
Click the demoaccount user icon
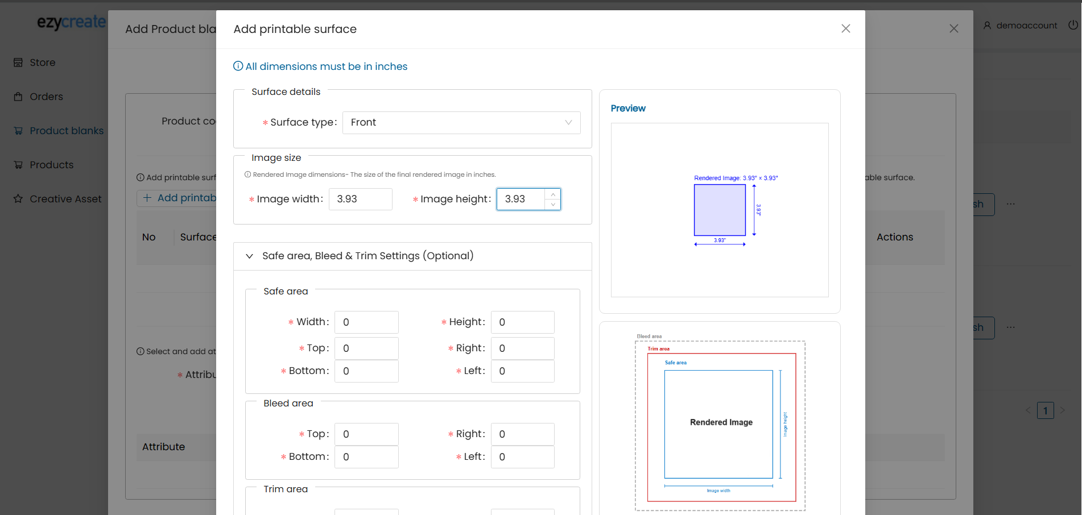click(x=987, y=26)
